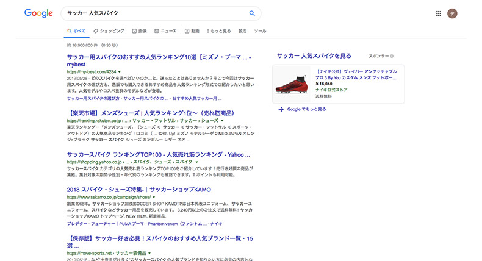This screenshot has width=482, height=261.
Task: Switch to the ニュース tab
Action: (x=165, y=31)
